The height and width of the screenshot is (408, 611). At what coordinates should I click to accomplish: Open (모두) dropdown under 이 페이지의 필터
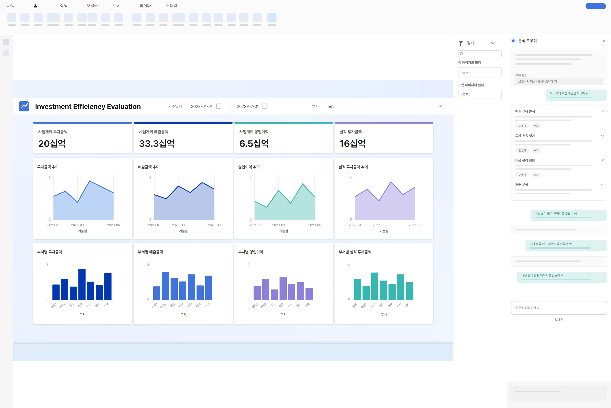tap(480, 72)
